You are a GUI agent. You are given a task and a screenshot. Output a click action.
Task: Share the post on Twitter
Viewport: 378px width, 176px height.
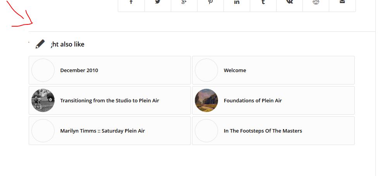(158, 2)
